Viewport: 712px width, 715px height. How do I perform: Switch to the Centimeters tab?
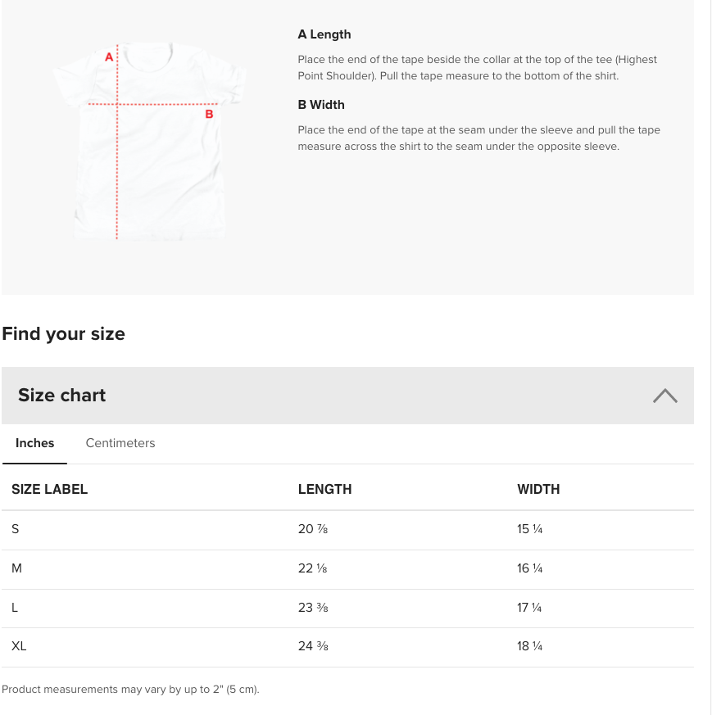(x=120, y=443)
